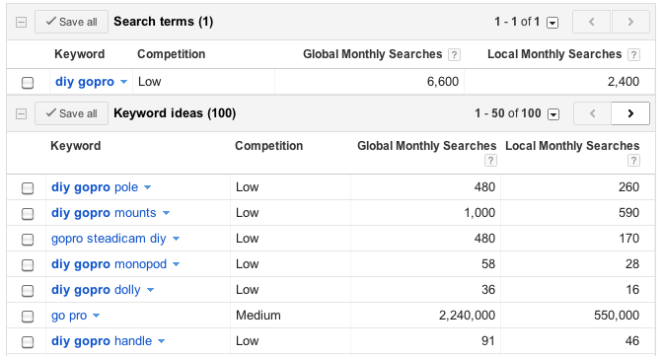The image size is (663, 356).
Task: Sort Keyword ideas by Competition column header
Action: click(x=269, y=146)
